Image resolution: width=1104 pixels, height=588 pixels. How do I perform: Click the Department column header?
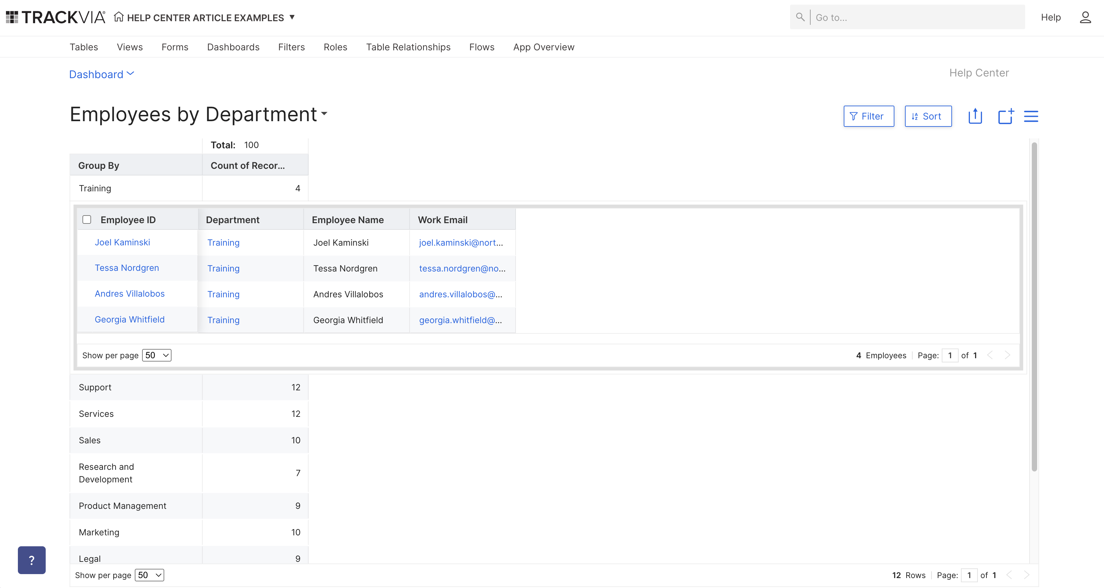point(251,220)
